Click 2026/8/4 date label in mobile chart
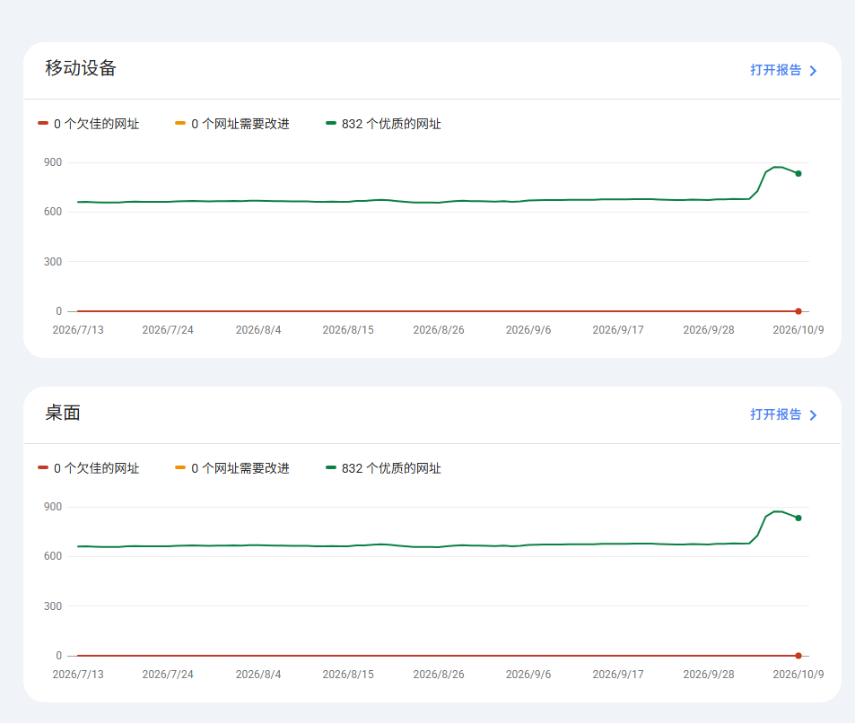855x723 pixels. [258, 330]
